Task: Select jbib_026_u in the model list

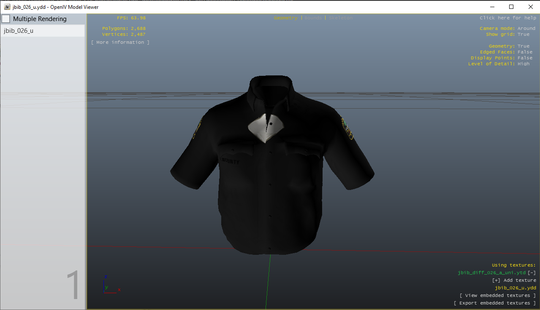Action: 43,31
